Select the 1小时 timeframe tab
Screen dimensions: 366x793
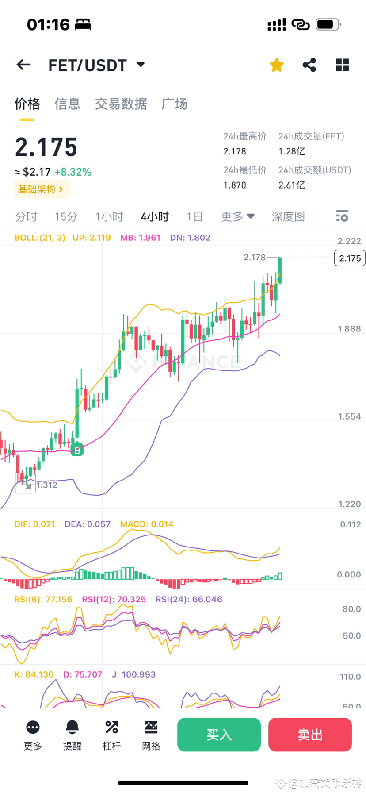[109, 216]
